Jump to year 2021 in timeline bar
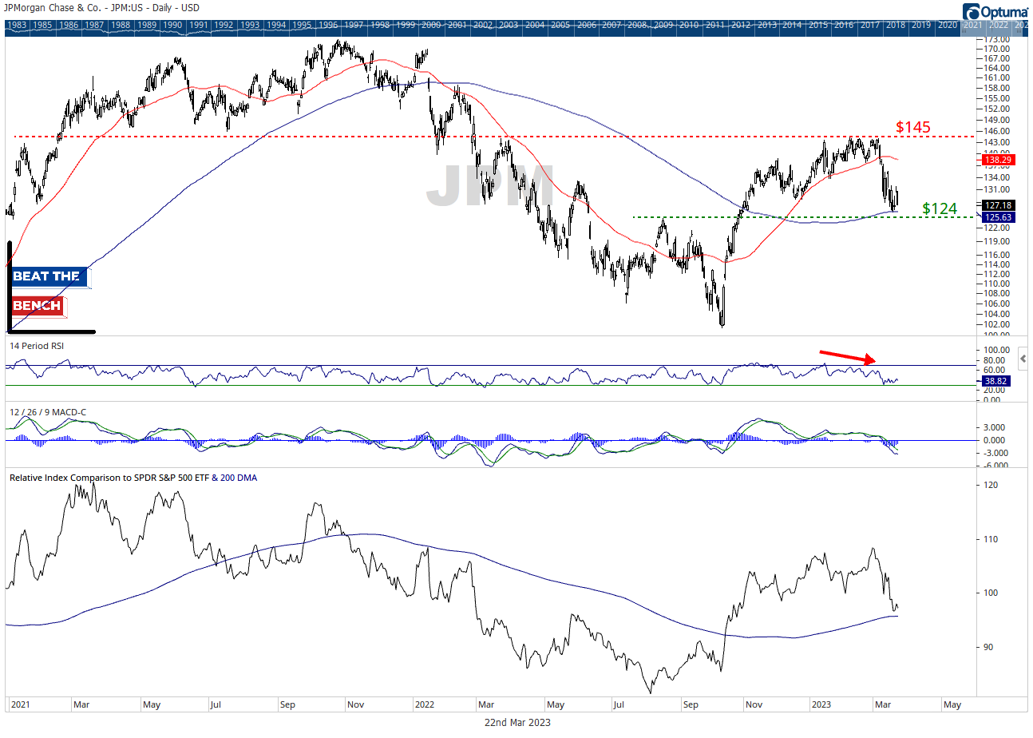 (x=972, y=25)
